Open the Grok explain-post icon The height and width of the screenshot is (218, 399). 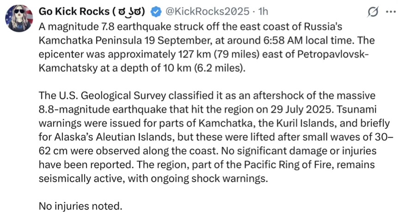[x=373, y=12]
